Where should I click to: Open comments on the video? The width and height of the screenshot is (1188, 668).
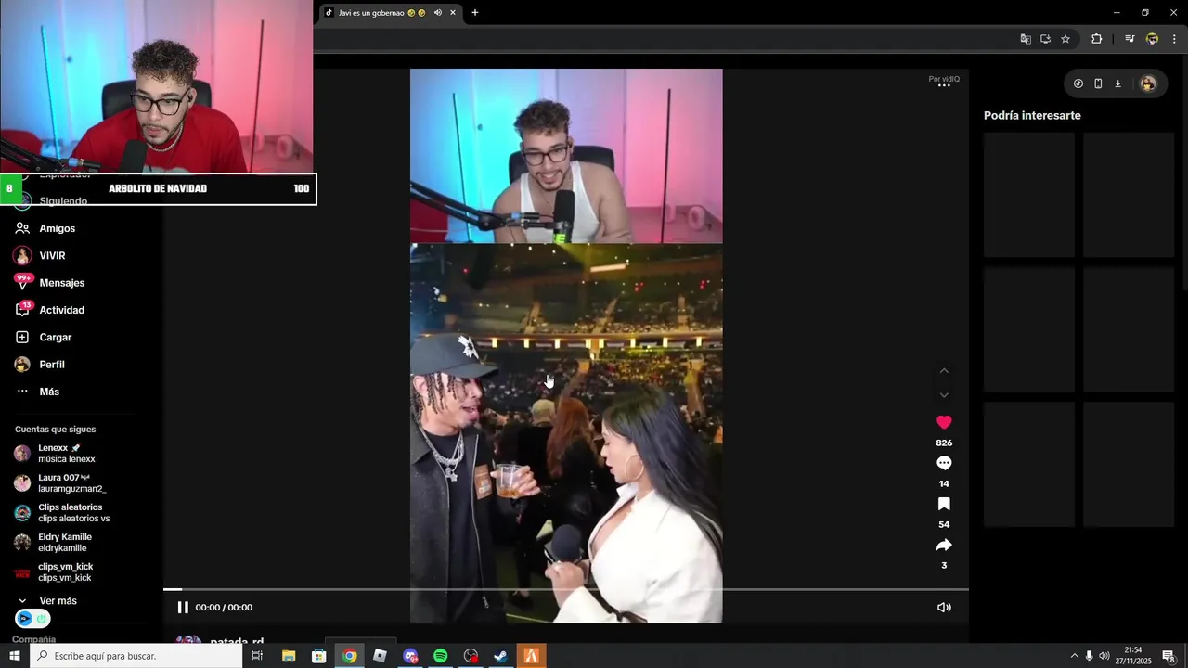tap(944, 463)
